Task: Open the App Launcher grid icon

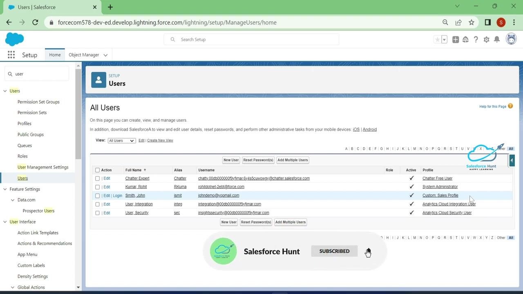Action: pyautogui.click(x=11, y=55)
